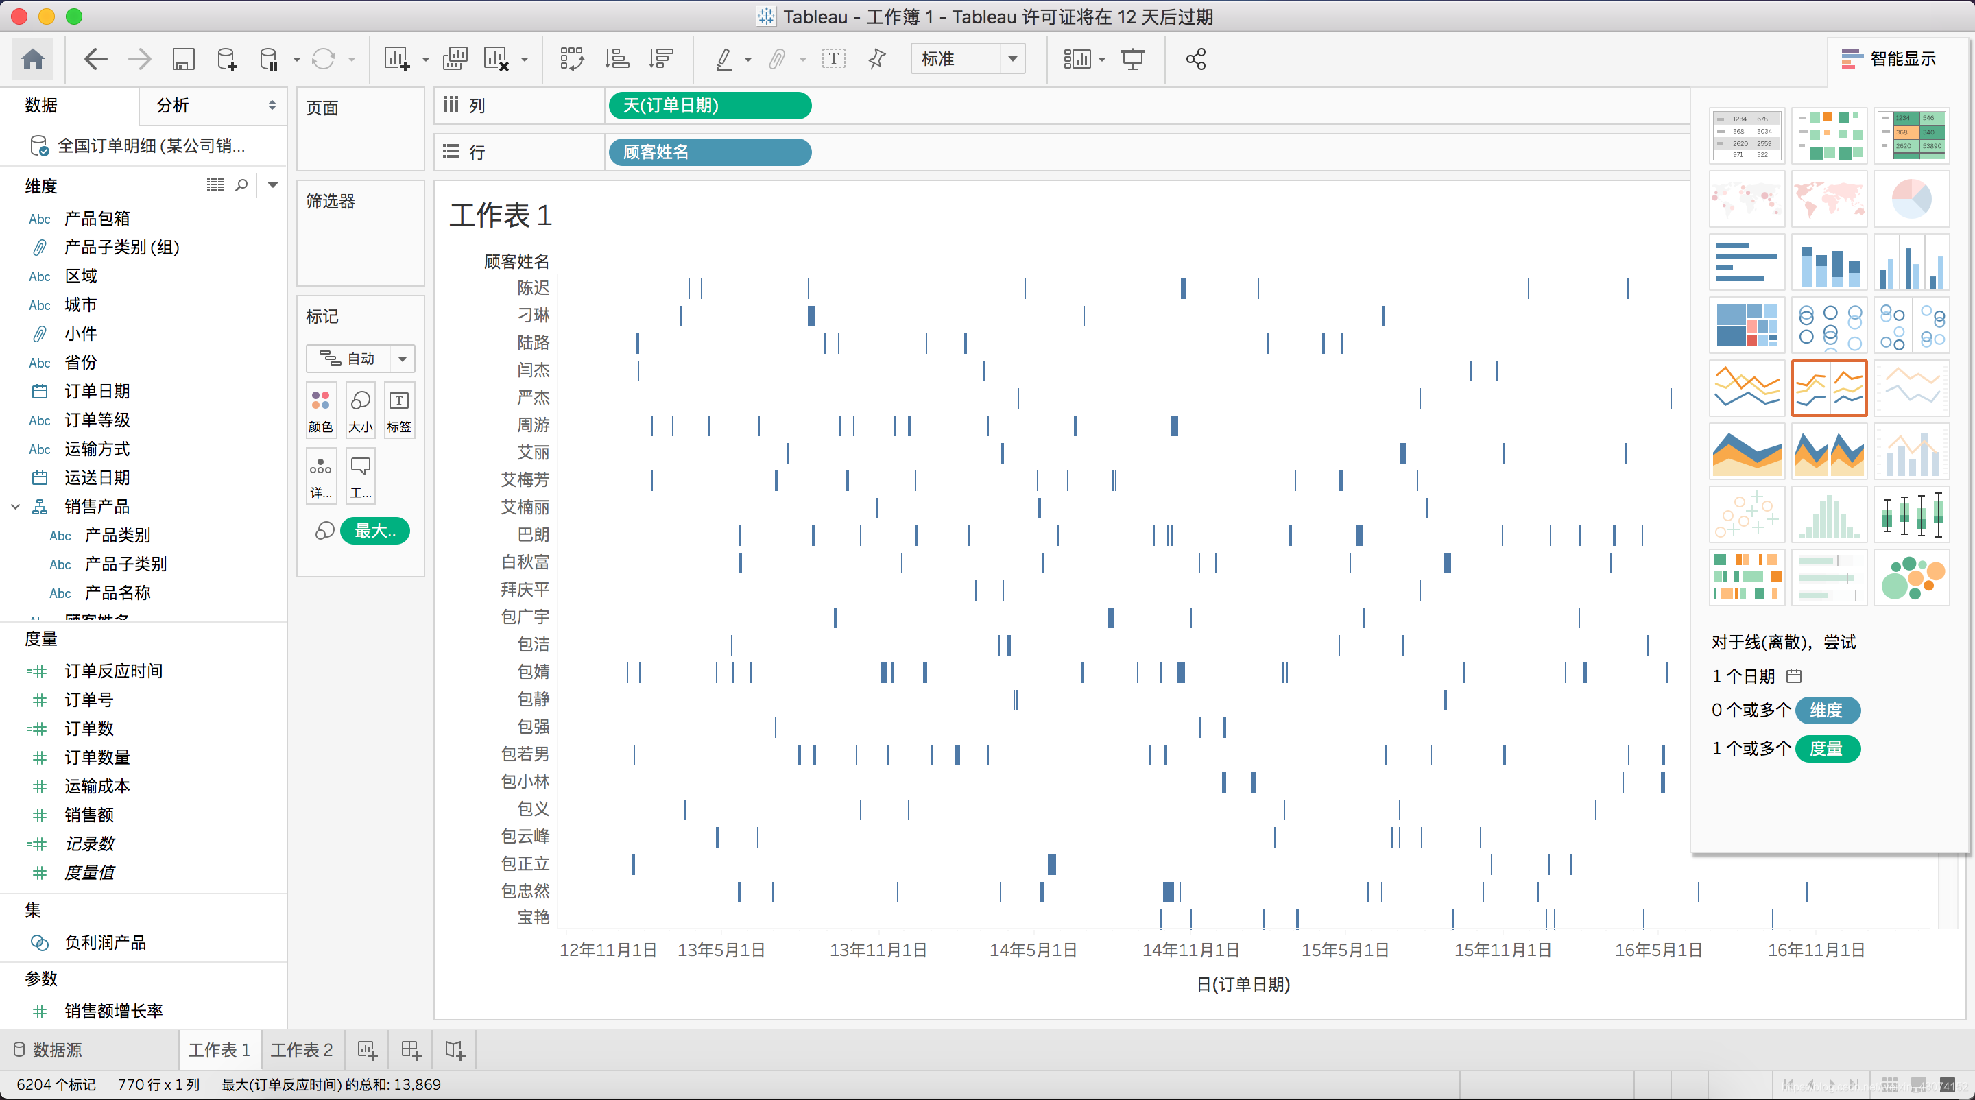Click the show/hide cards icon
The height and width of the screenshot is (1100, 1975).
pyautogui.click(x=1077, y=59)
